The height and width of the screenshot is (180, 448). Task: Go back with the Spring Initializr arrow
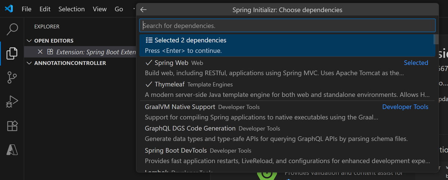tap(143, 10)
